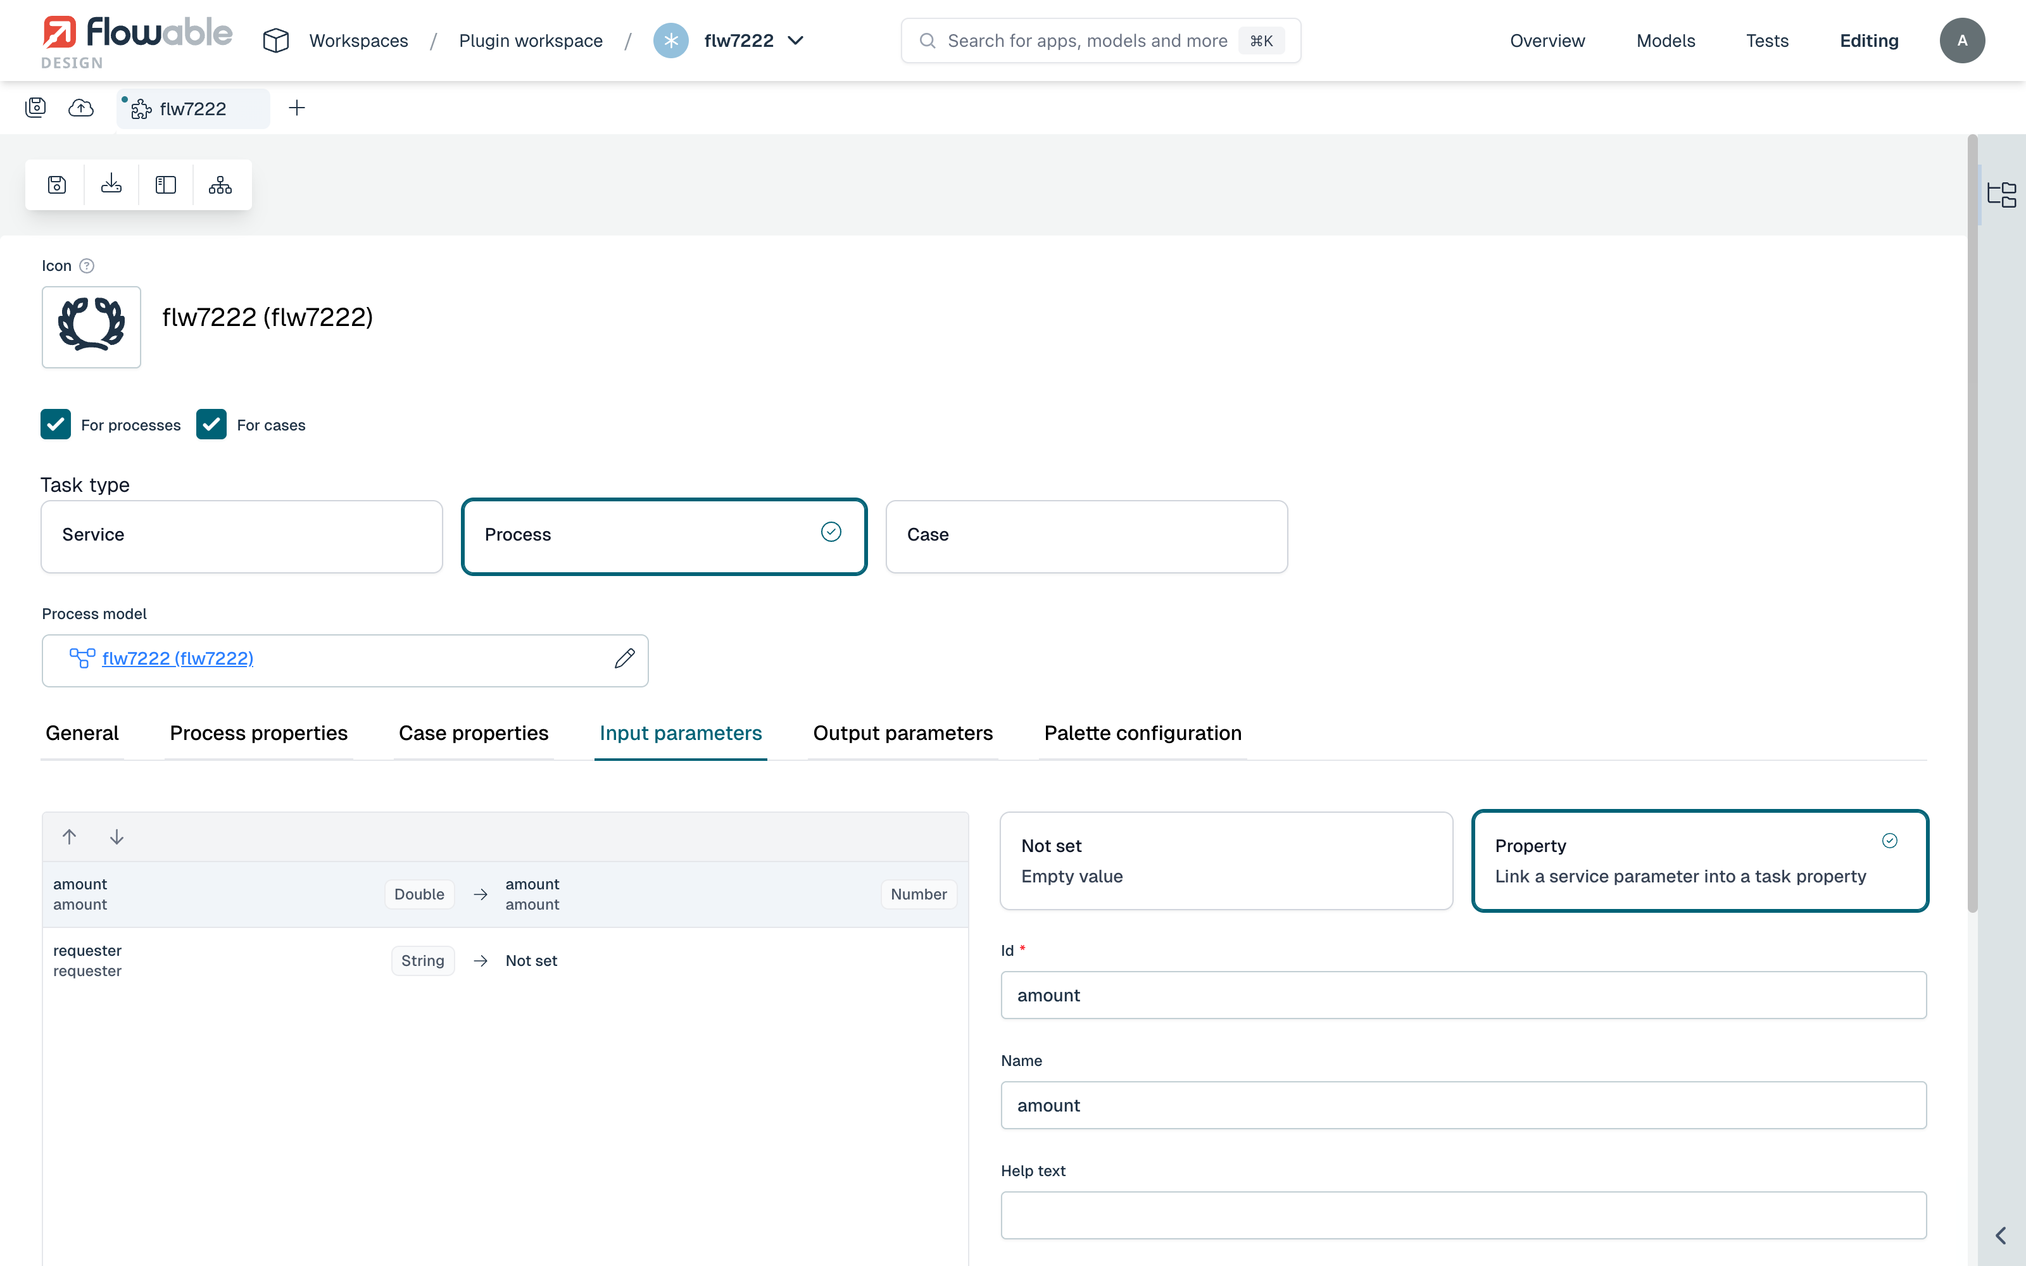Switch to the Palette configuration tab
The height and width of the screenshot is (1266, 2026).
(1143, 734)
